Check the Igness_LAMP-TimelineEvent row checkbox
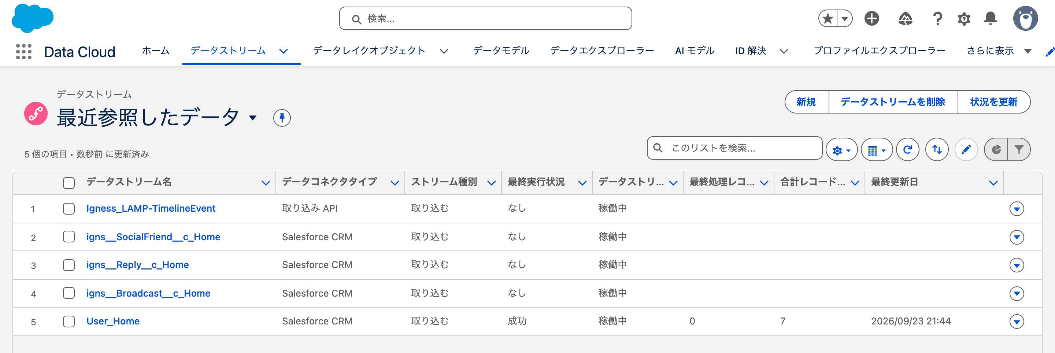This screenshot has height=353, width=1055. 69,209
